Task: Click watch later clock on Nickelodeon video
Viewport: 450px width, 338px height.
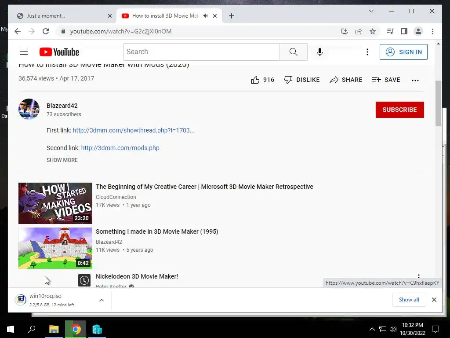Action: coord(84,280)
